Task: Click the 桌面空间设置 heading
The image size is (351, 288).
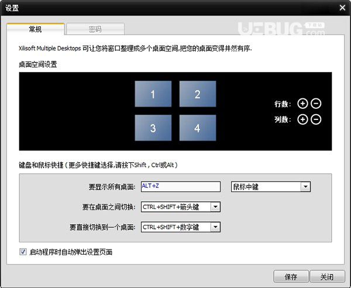Action: click(38, 64)
